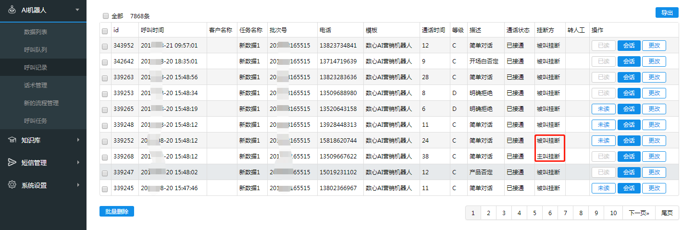
Task: Open 会话 for record 339252
Action: coord(629,141)
